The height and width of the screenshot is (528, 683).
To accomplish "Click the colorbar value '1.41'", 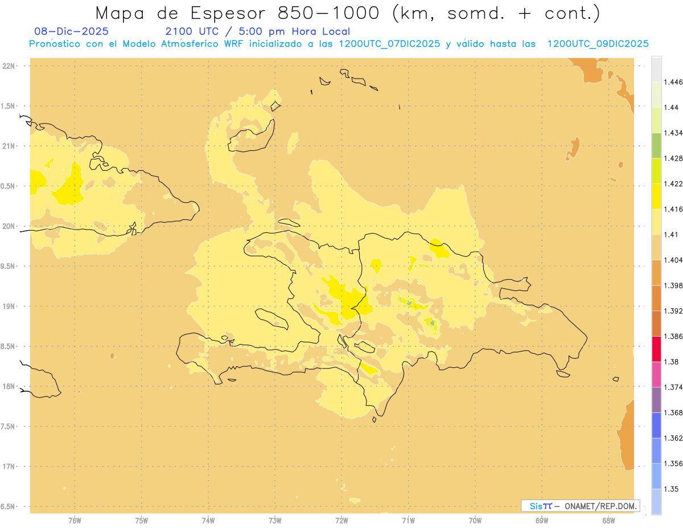I will [672, 235].
